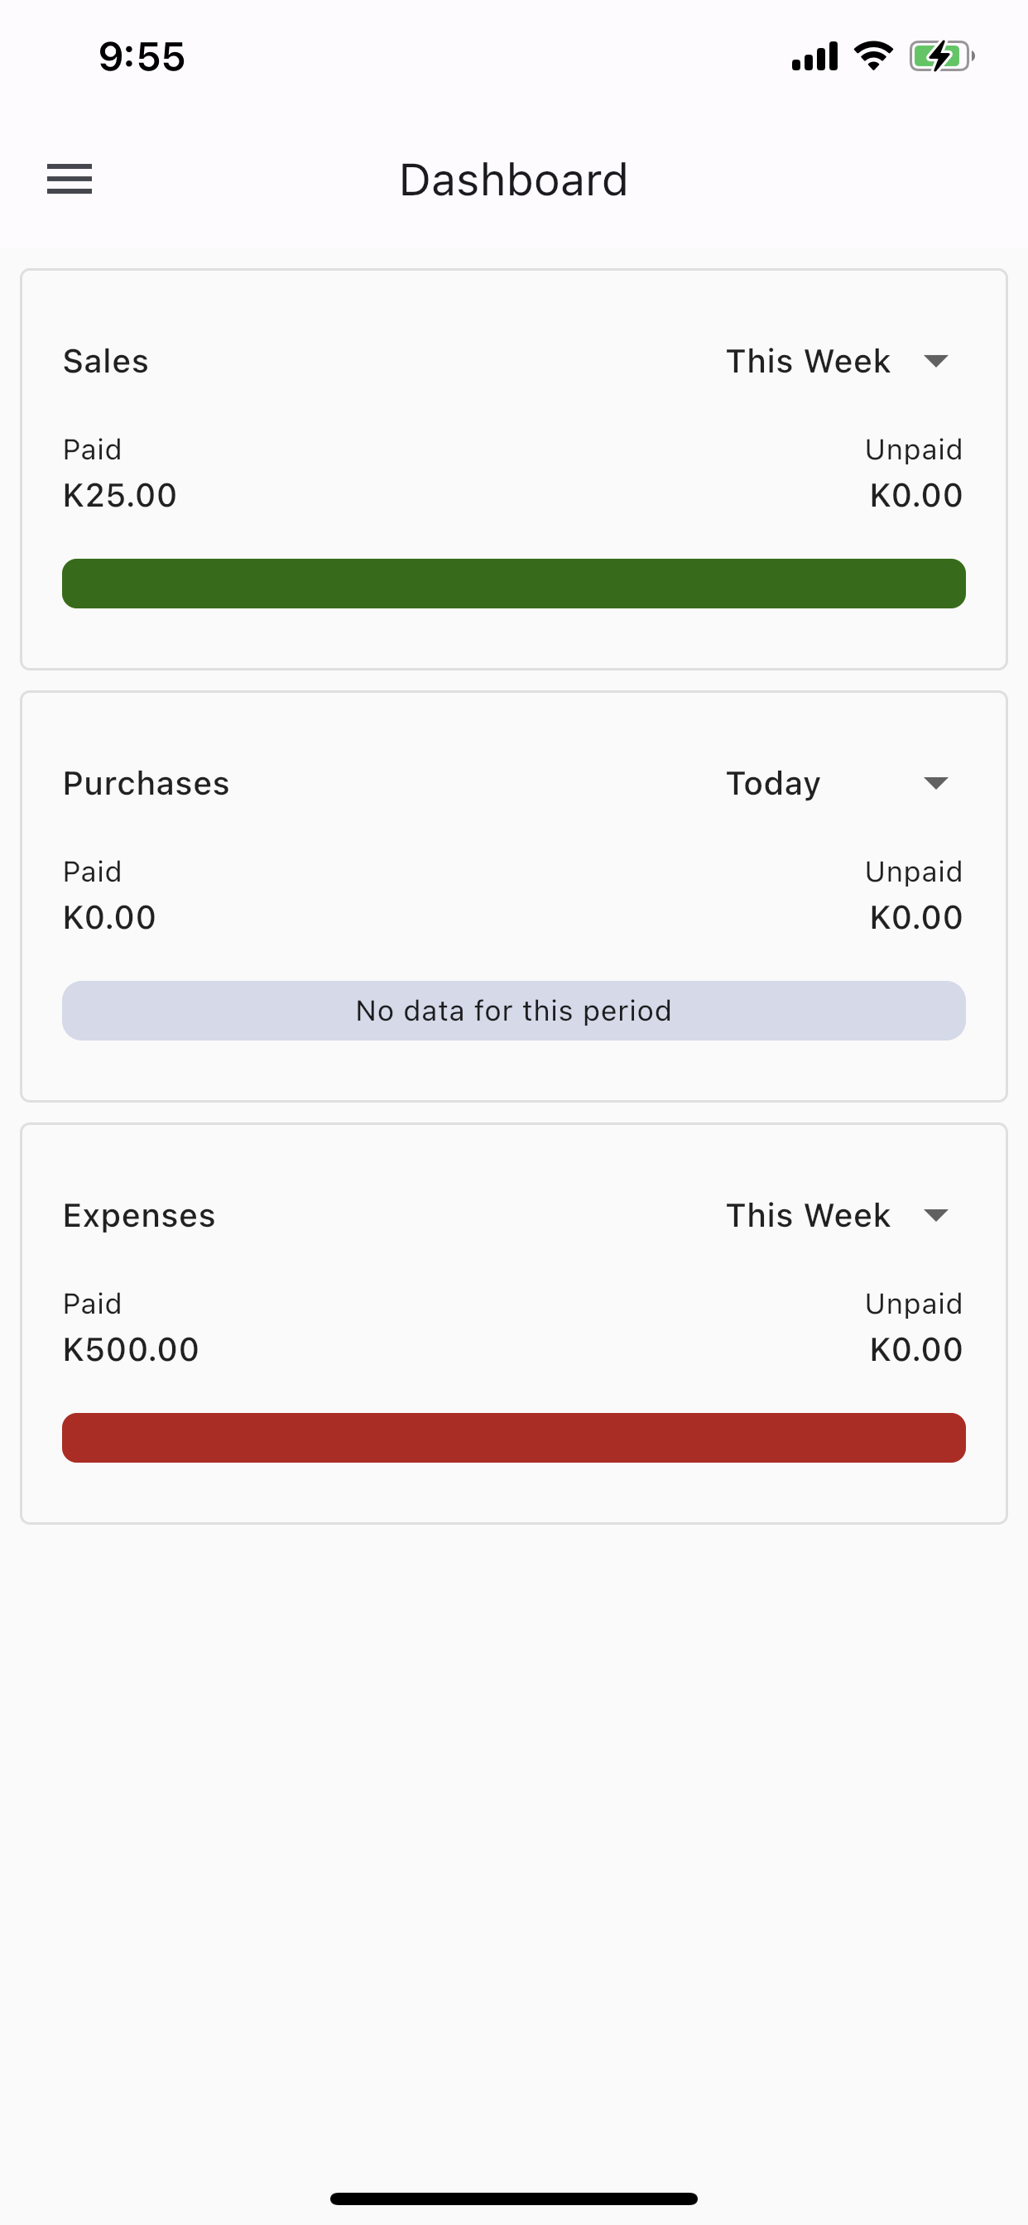The height and width of the screenshot is (2225, 1028).
Task: Tap the red Expenses progress bar
Action: tap(514, 1438)
